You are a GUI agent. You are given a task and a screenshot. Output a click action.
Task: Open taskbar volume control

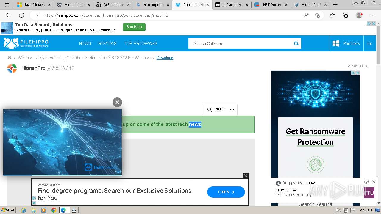tap(338, 210)
